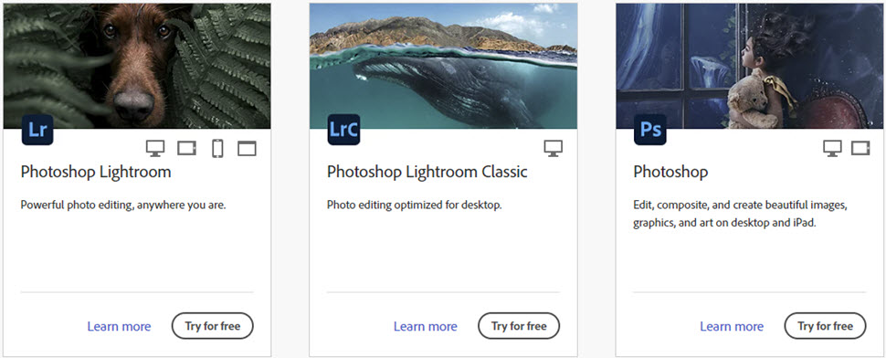Image resolution: width=886 pixels, height=358 pixels.
Task: Click Lightroom's desktop monitor platform icon
Action: coord(155,149)
